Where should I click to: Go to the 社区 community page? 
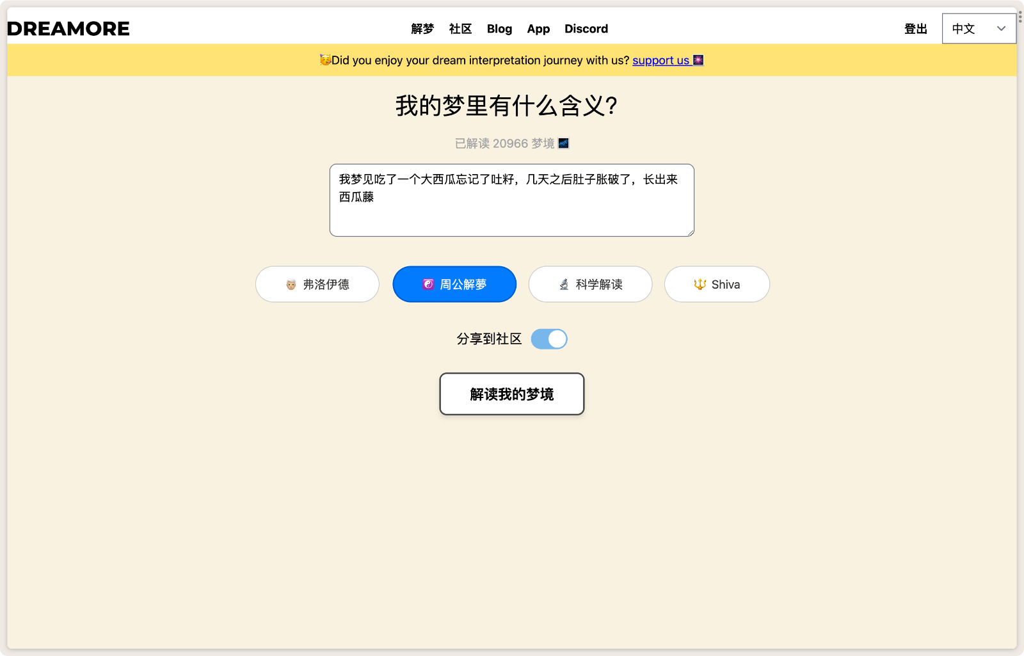(460, 29)
